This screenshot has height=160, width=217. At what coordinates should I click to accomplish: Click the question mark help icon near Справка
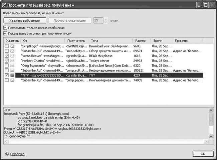point(7,154)
